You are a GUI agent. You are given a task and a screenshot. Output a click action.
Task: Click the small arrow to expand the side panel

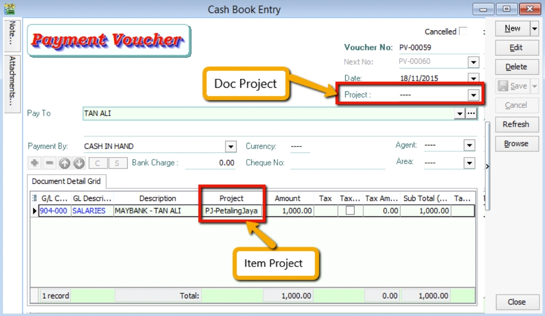click(x=487, y=166)
